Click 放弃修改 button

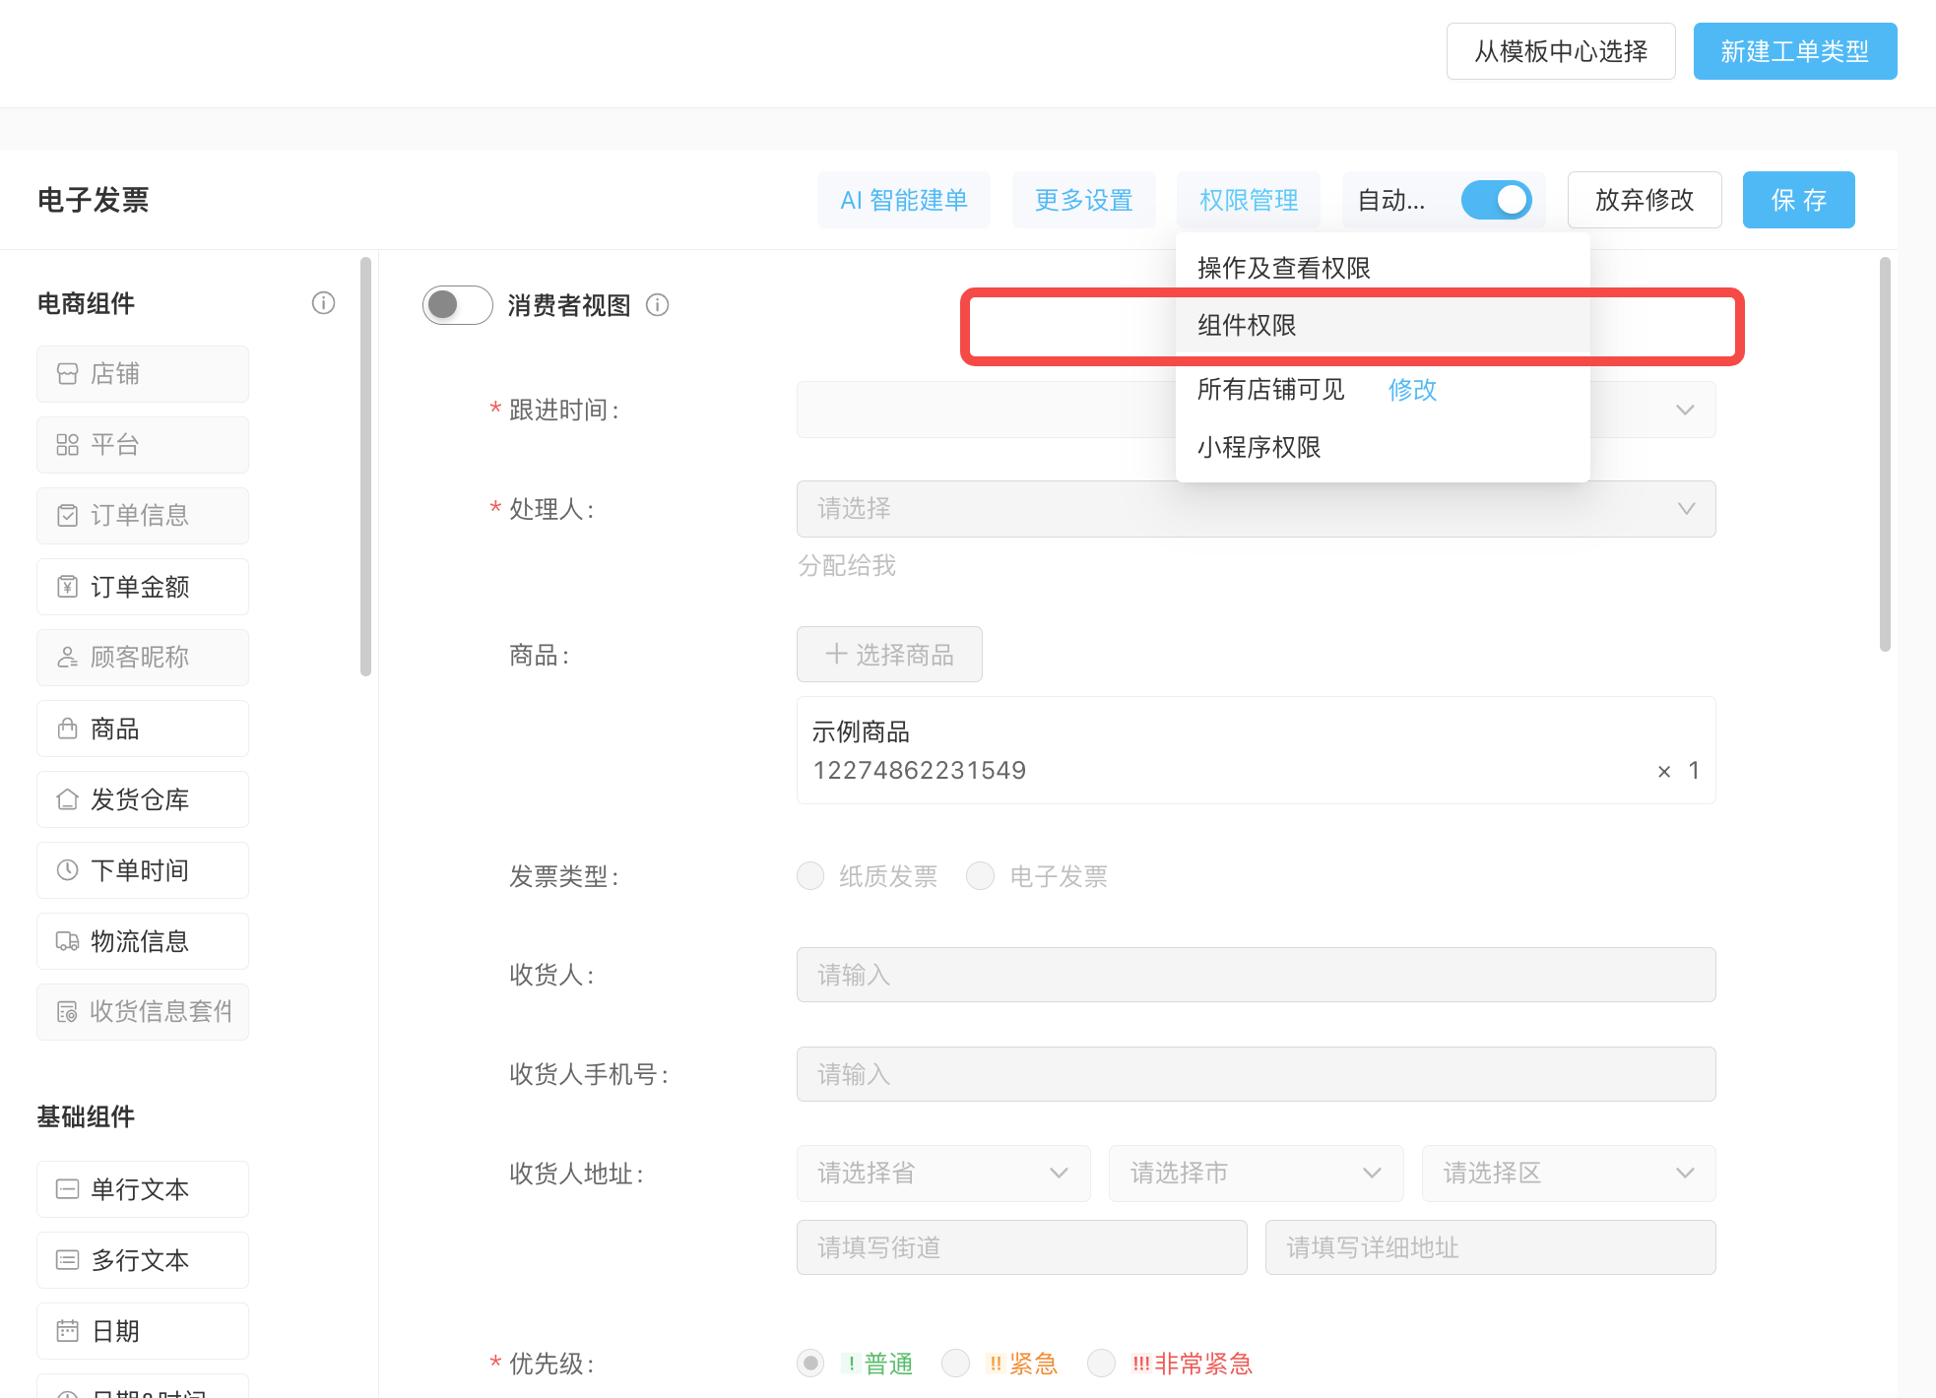click(1645, 200)
